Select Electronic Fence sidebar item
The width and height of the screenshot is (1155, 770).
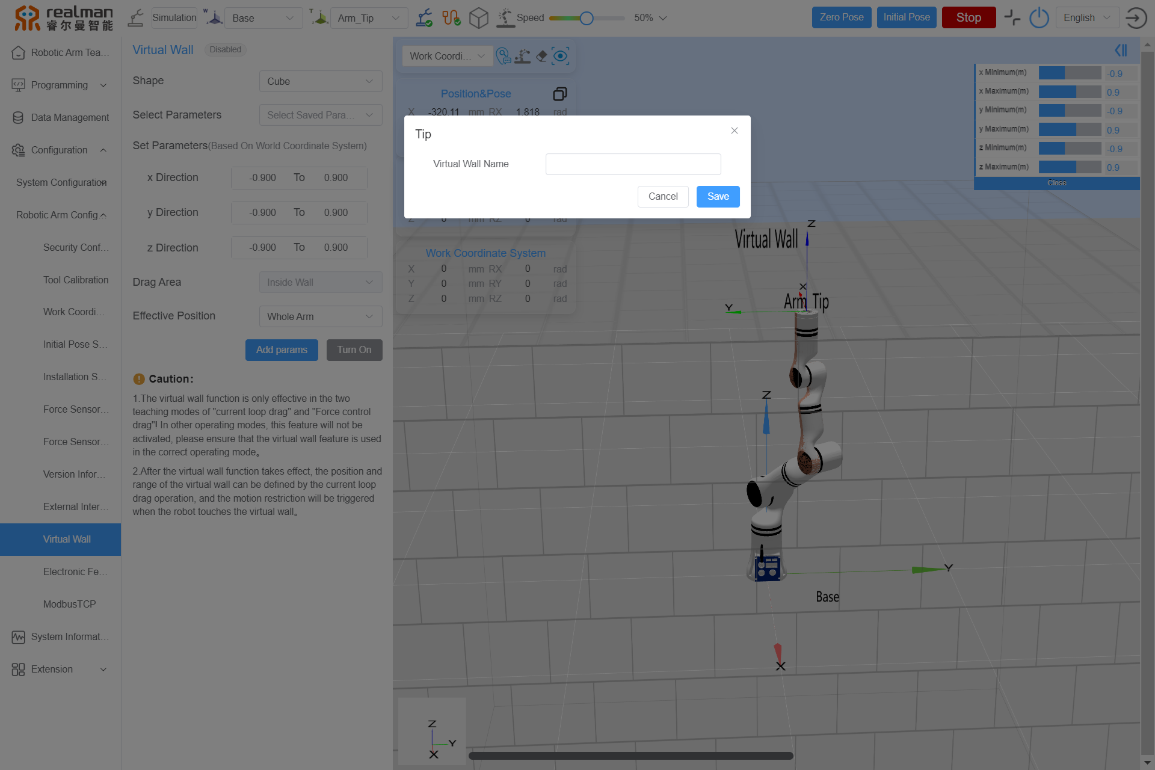(x=75, y=571)
